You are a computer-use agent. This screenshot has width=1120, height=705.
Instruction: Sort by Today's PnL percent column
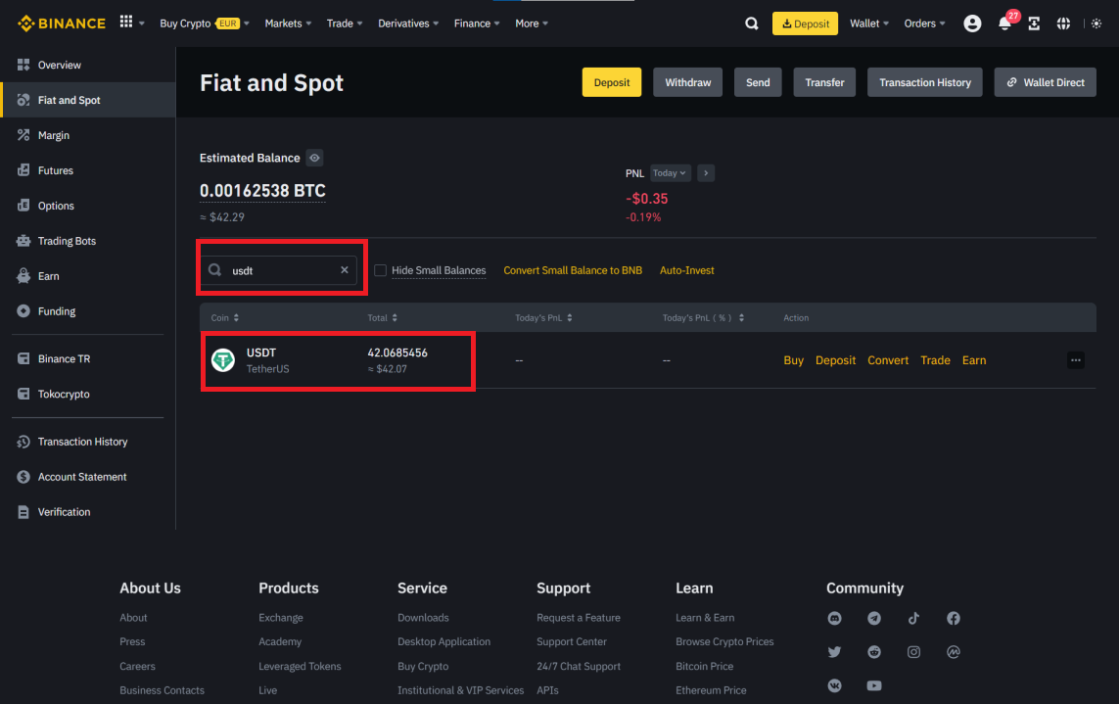[703, 318]
